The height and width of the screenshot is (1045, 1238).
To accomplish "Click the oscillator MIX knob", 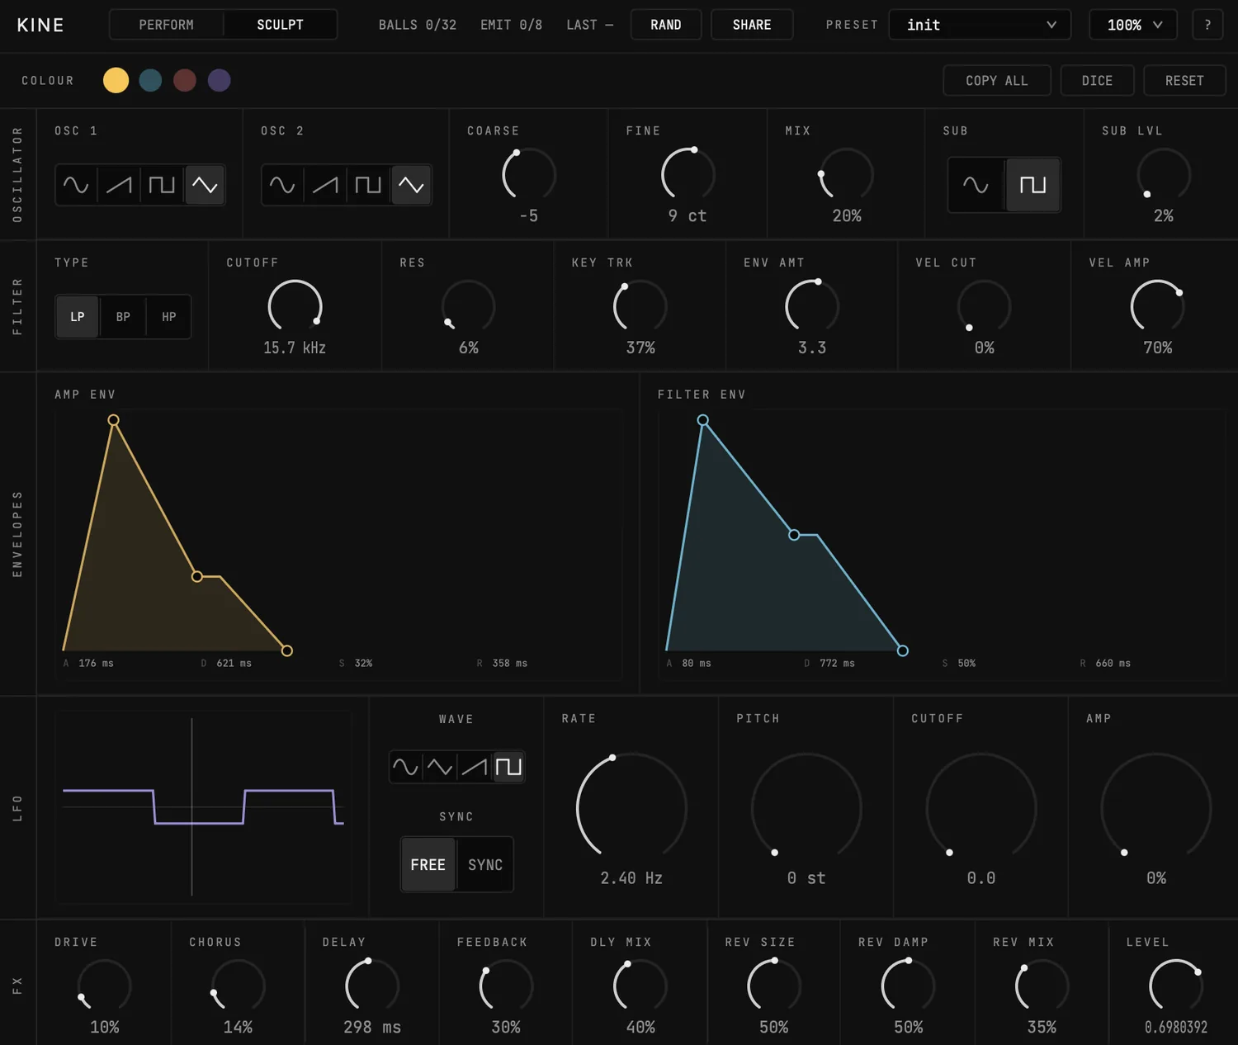I will 846,175.
